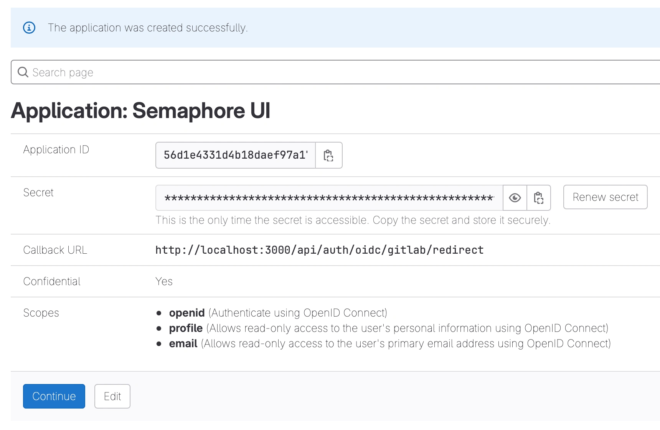The image size is (660, 430).
Task: Click the info icon in success banner
Action: pyautogui.click(x=29, y=28)
